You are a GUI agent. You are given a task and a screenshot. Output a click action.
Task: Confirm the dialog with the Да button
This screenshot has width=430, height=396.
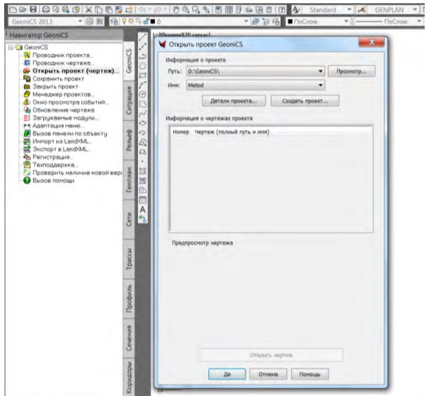coord(227,374)
